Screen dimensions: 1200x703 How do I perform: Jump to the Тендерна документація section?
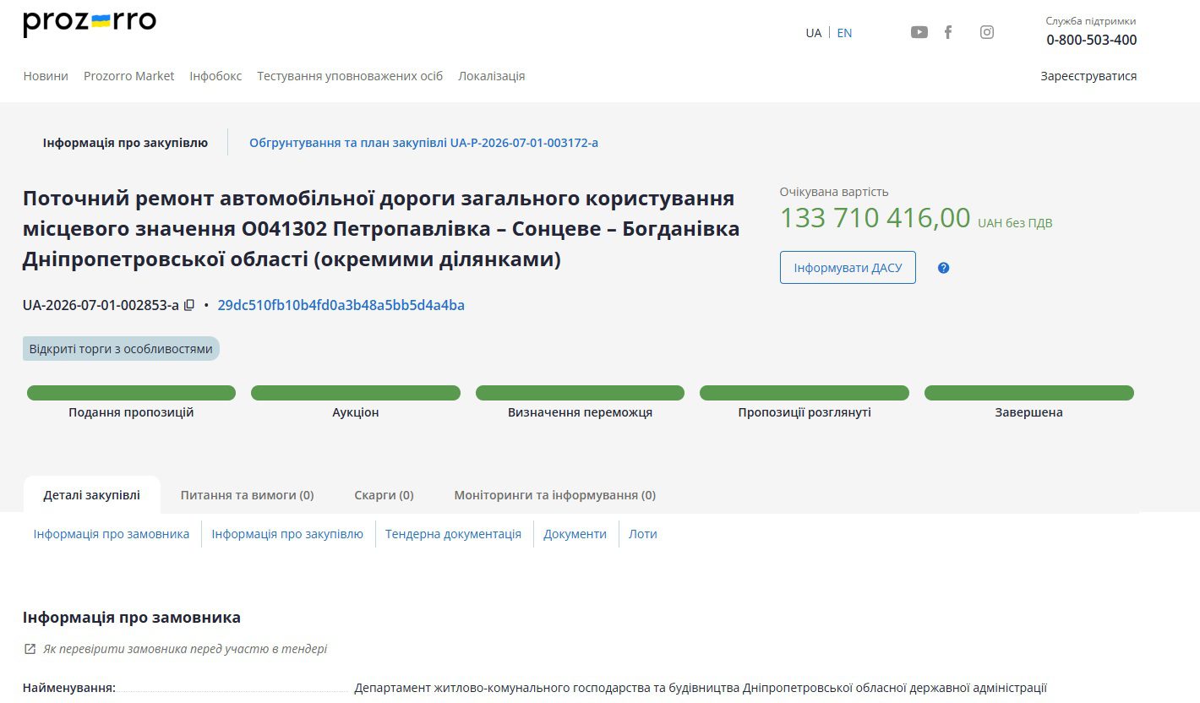453,534
